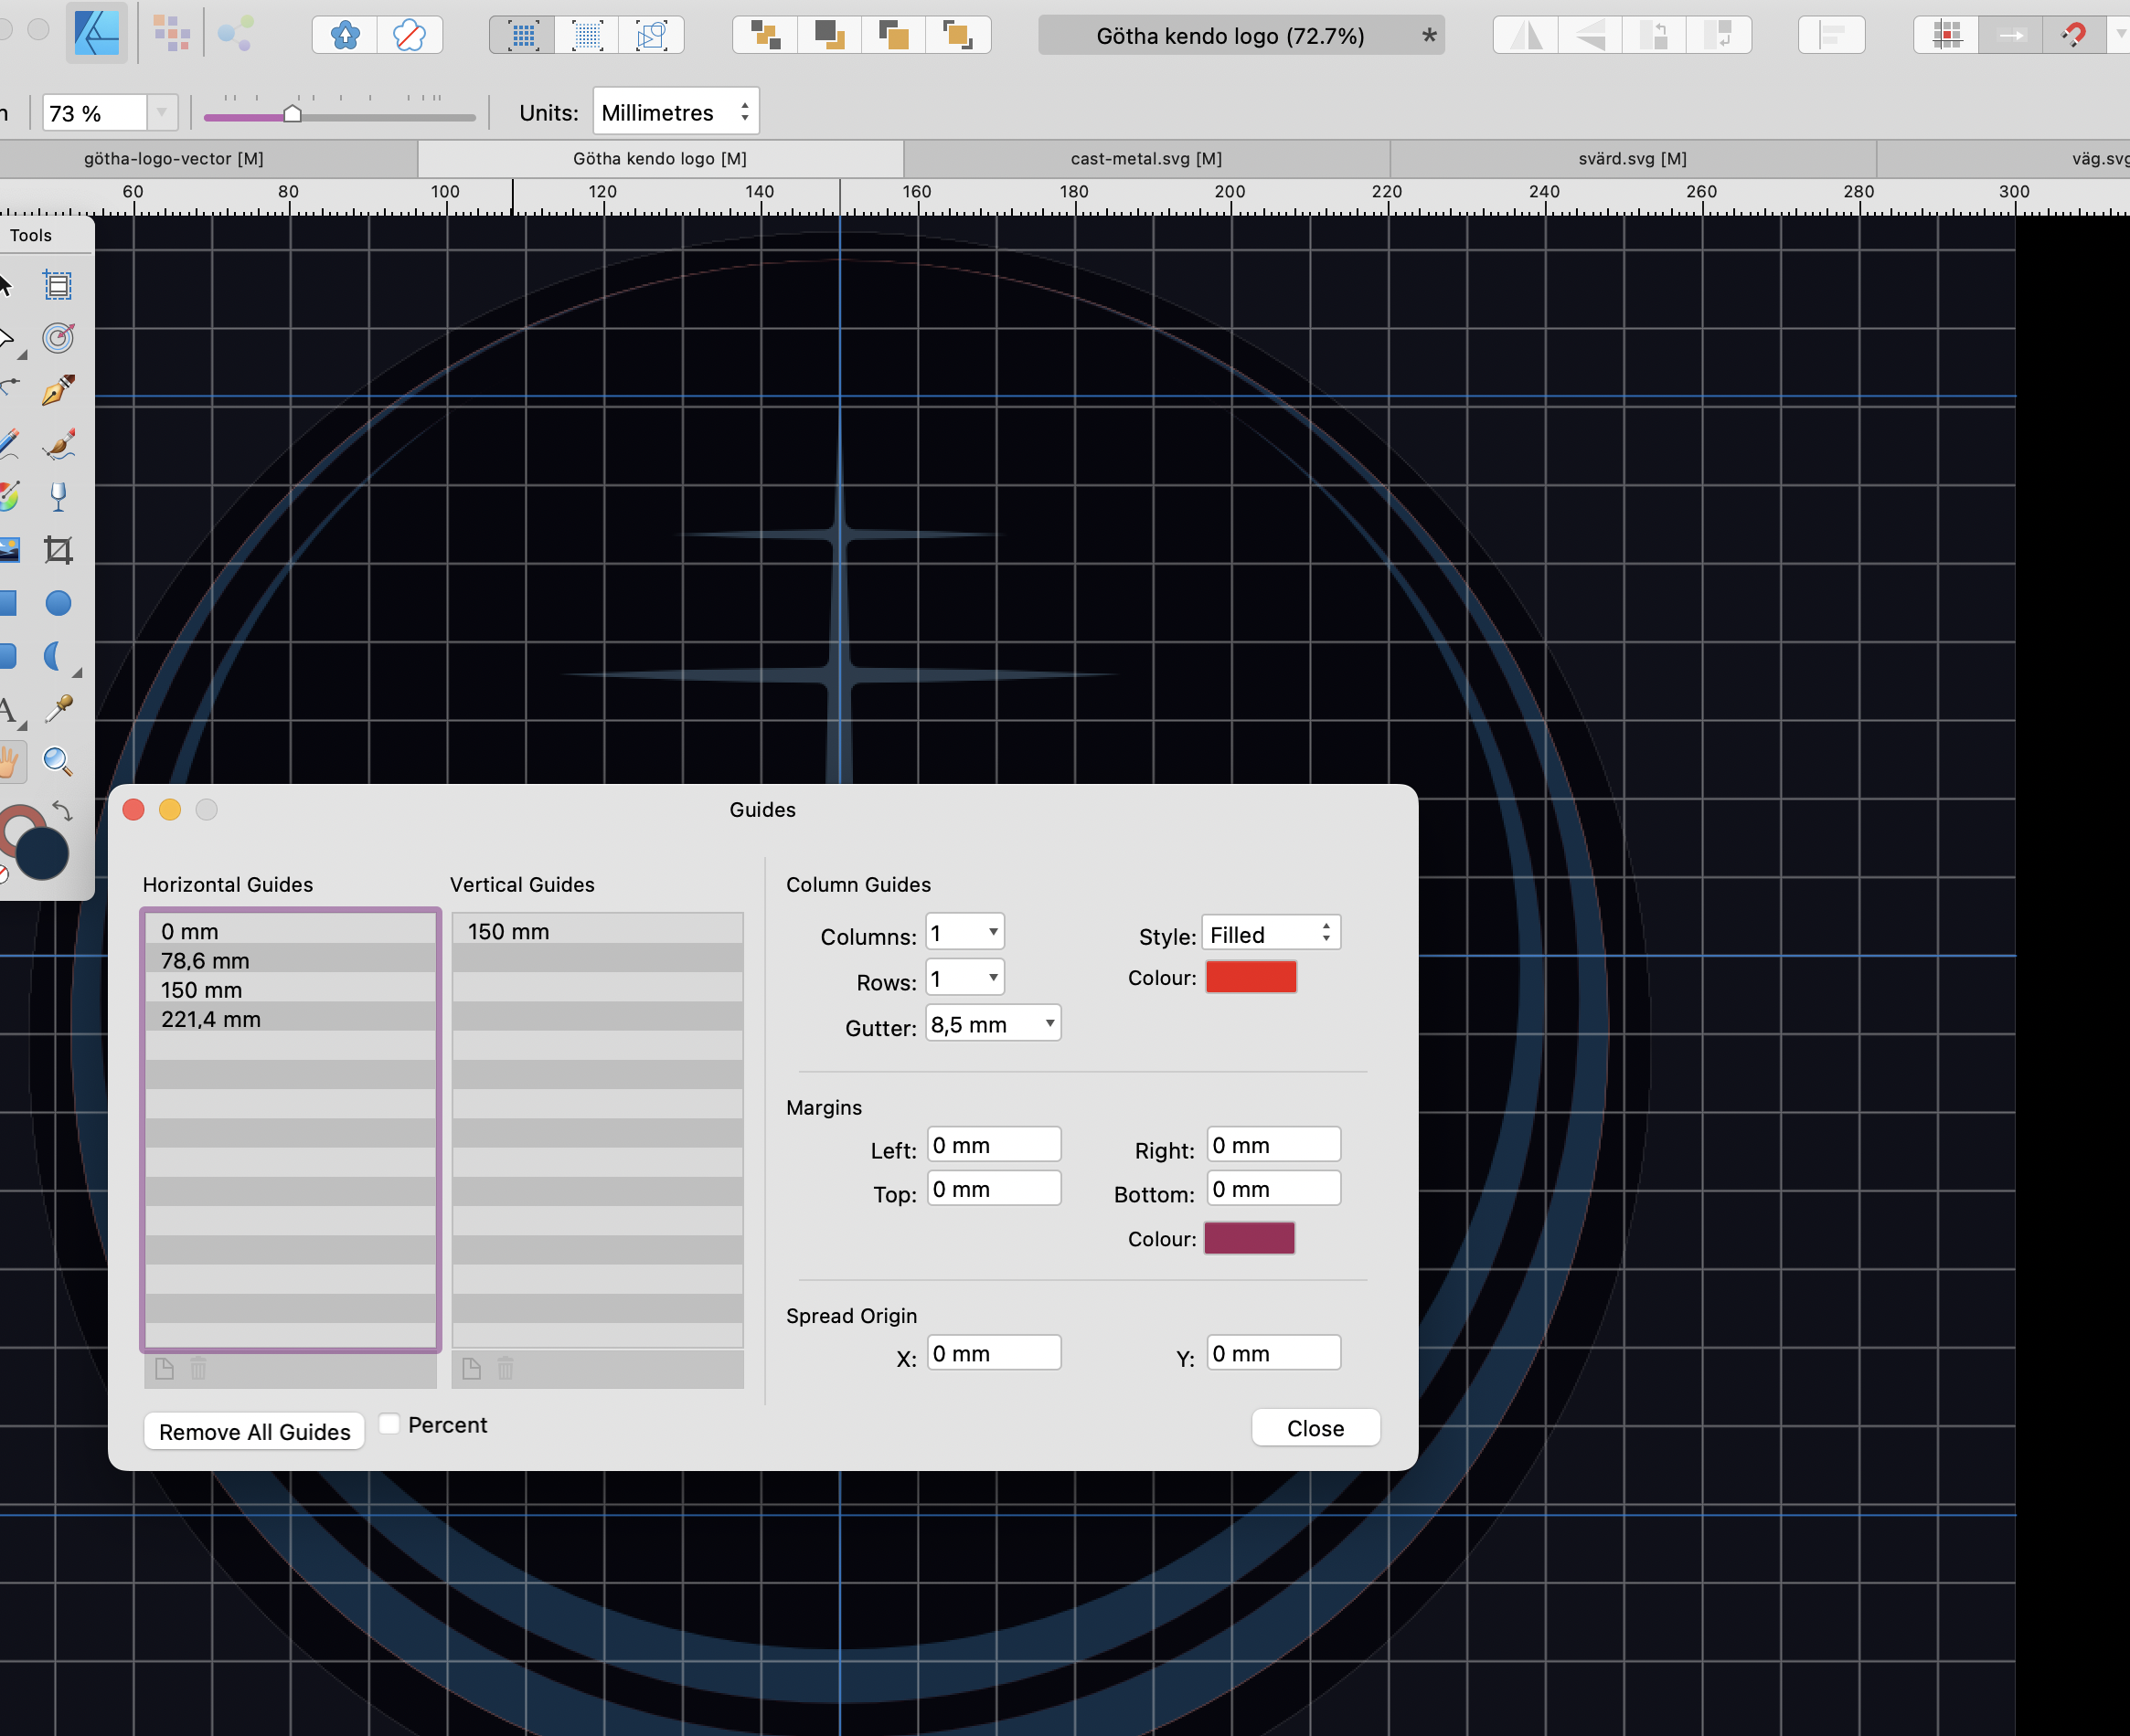Select the Vector Brush tool
This screenshot has width=2130, height=1736.
pos(58,444)
